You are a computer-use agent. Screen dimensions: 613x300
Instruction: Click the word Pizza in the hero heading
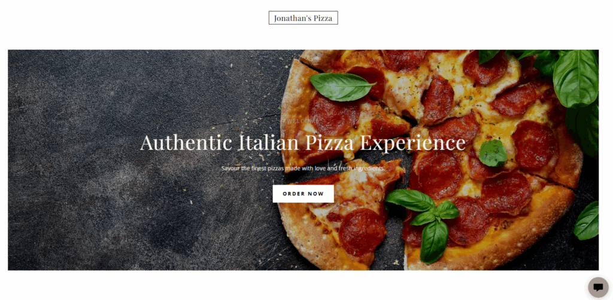[329, 143]
